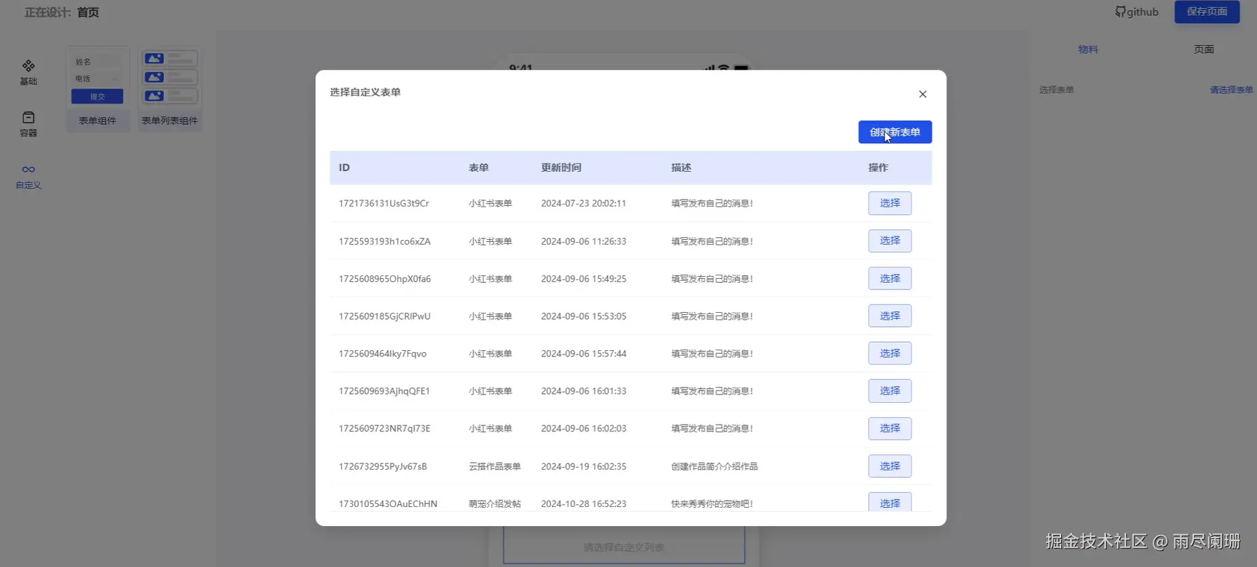Click the 请选择表单 link in right panel

click(1231, 90)
